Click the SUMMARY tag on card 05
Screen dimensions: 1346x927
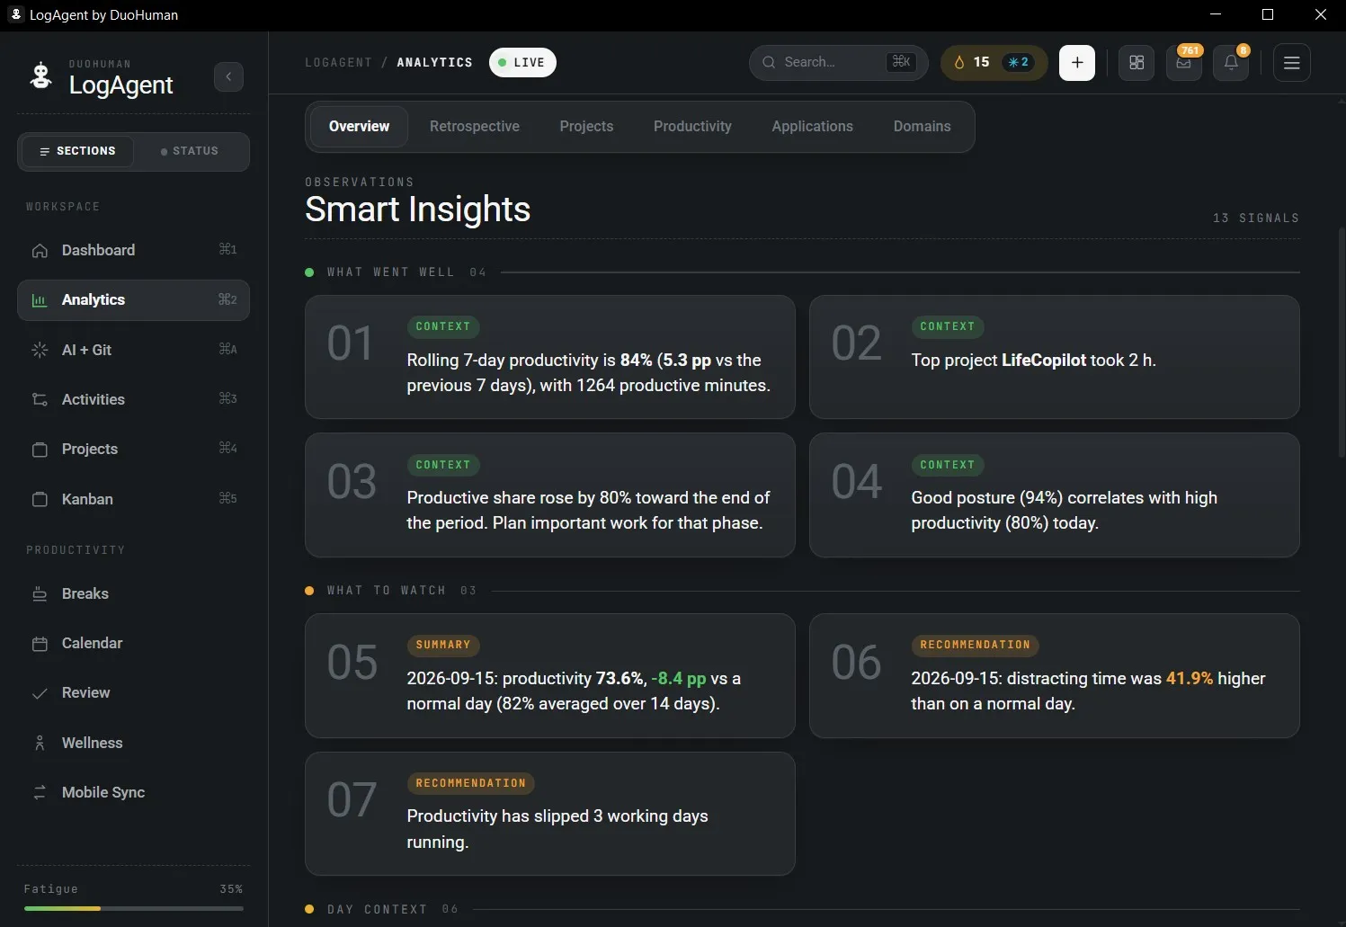click(443, 645)
